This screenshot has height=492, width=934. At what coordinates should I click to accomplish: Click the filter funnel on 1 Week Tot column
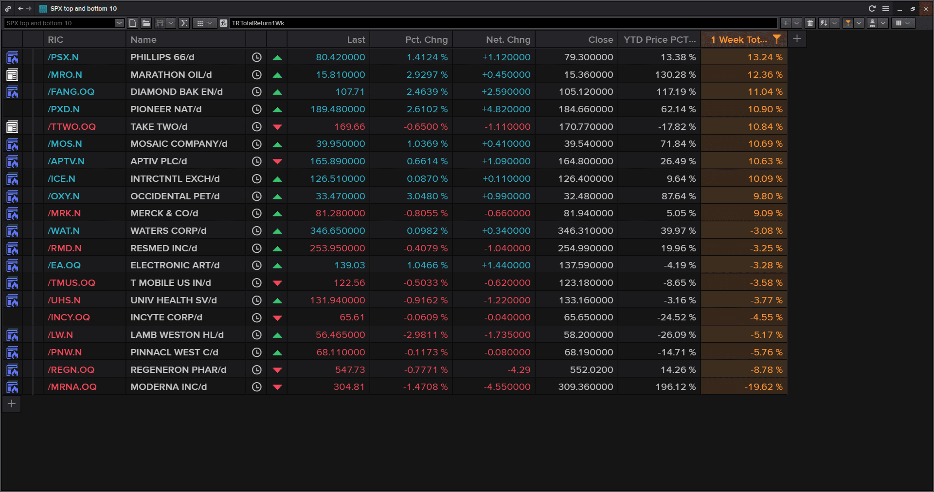pyautogui.click(x=777, y=39)
